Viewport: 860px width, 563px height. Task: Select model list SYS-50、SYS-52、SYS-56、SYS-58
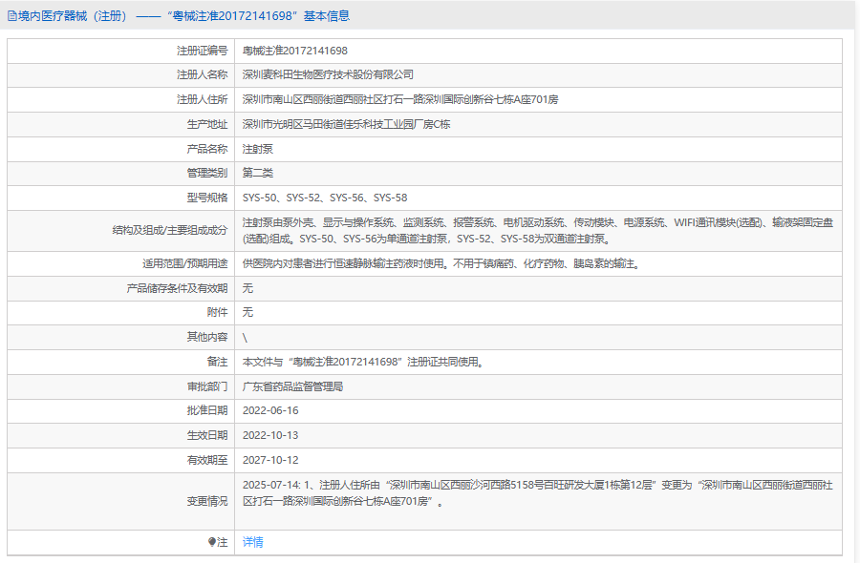pyautogui.click(x=325, y=198)
